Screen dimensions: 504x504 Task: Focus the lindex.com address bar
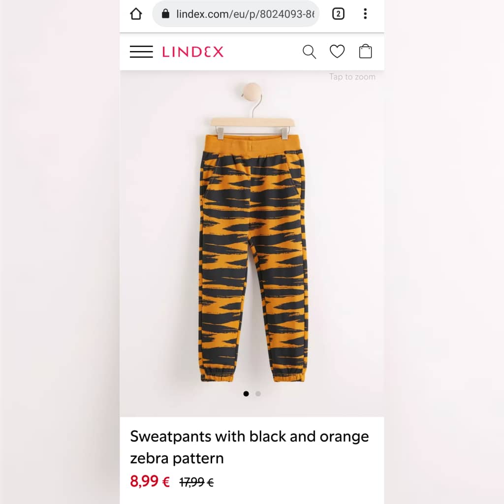236,14
